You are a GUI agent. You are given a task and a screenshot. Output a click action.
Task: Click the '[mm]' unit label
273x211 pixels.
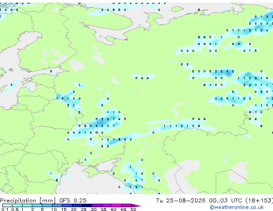pyautogui.click(x=47, y=201)
